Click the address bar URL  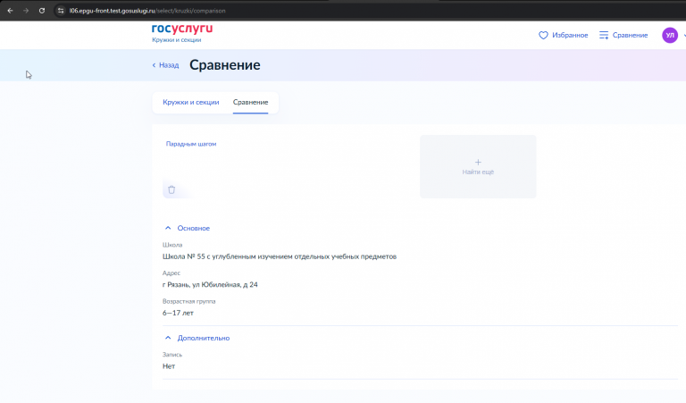click(147, 11)
